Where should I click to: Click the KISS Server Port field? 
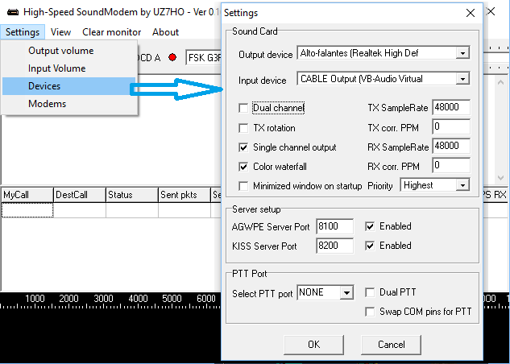[x=334, y=246]
